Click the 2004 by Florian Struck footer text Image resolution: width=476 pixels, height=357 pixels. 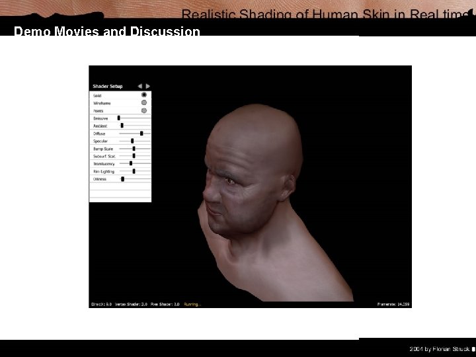(439, 349)
